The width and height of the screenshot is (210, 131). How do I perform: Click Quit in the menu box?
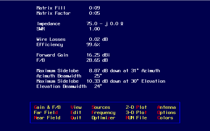[76, 118]
